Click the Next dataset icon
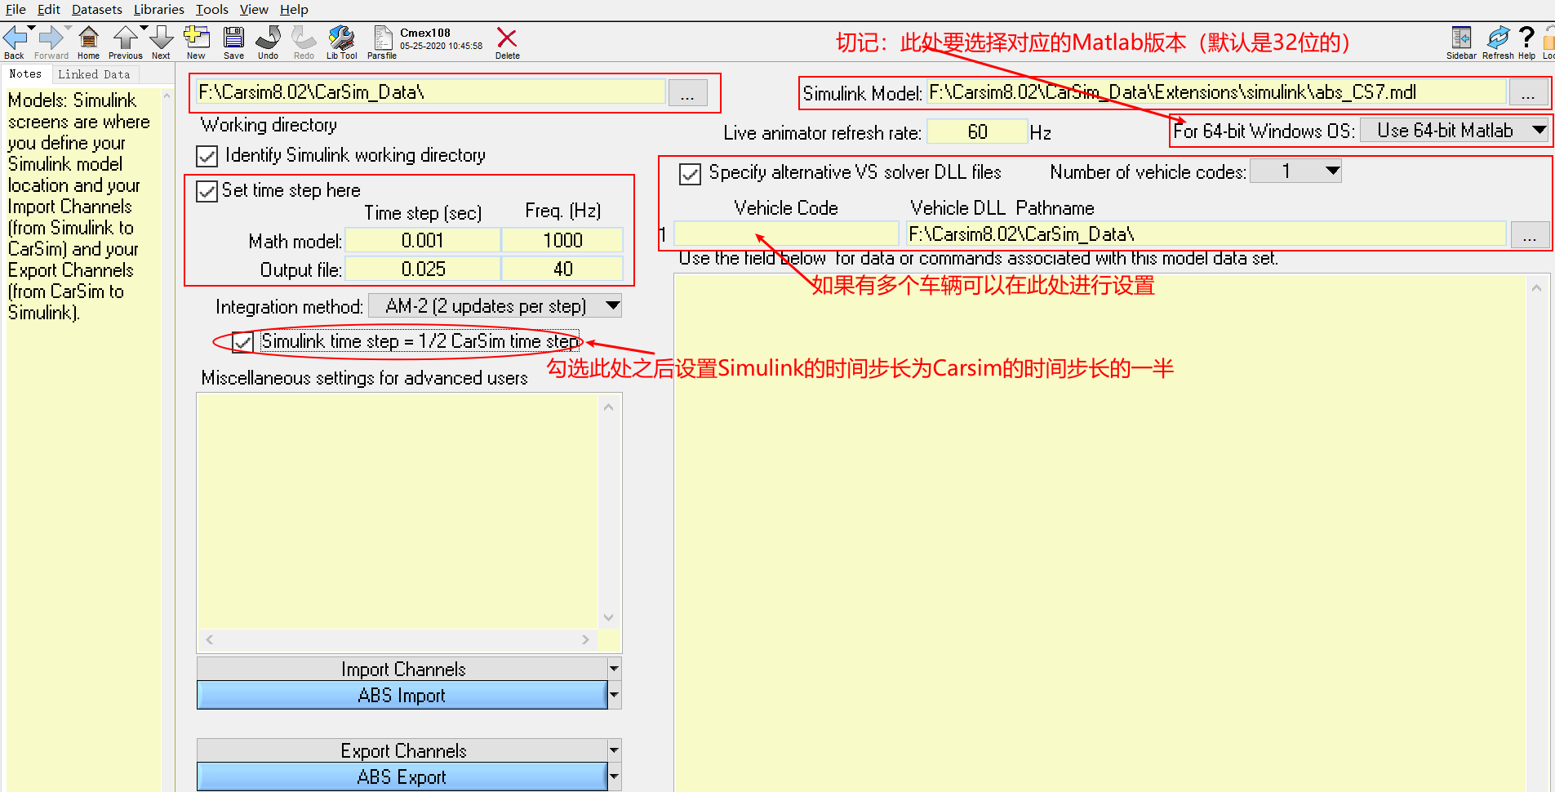 [162, 38]
